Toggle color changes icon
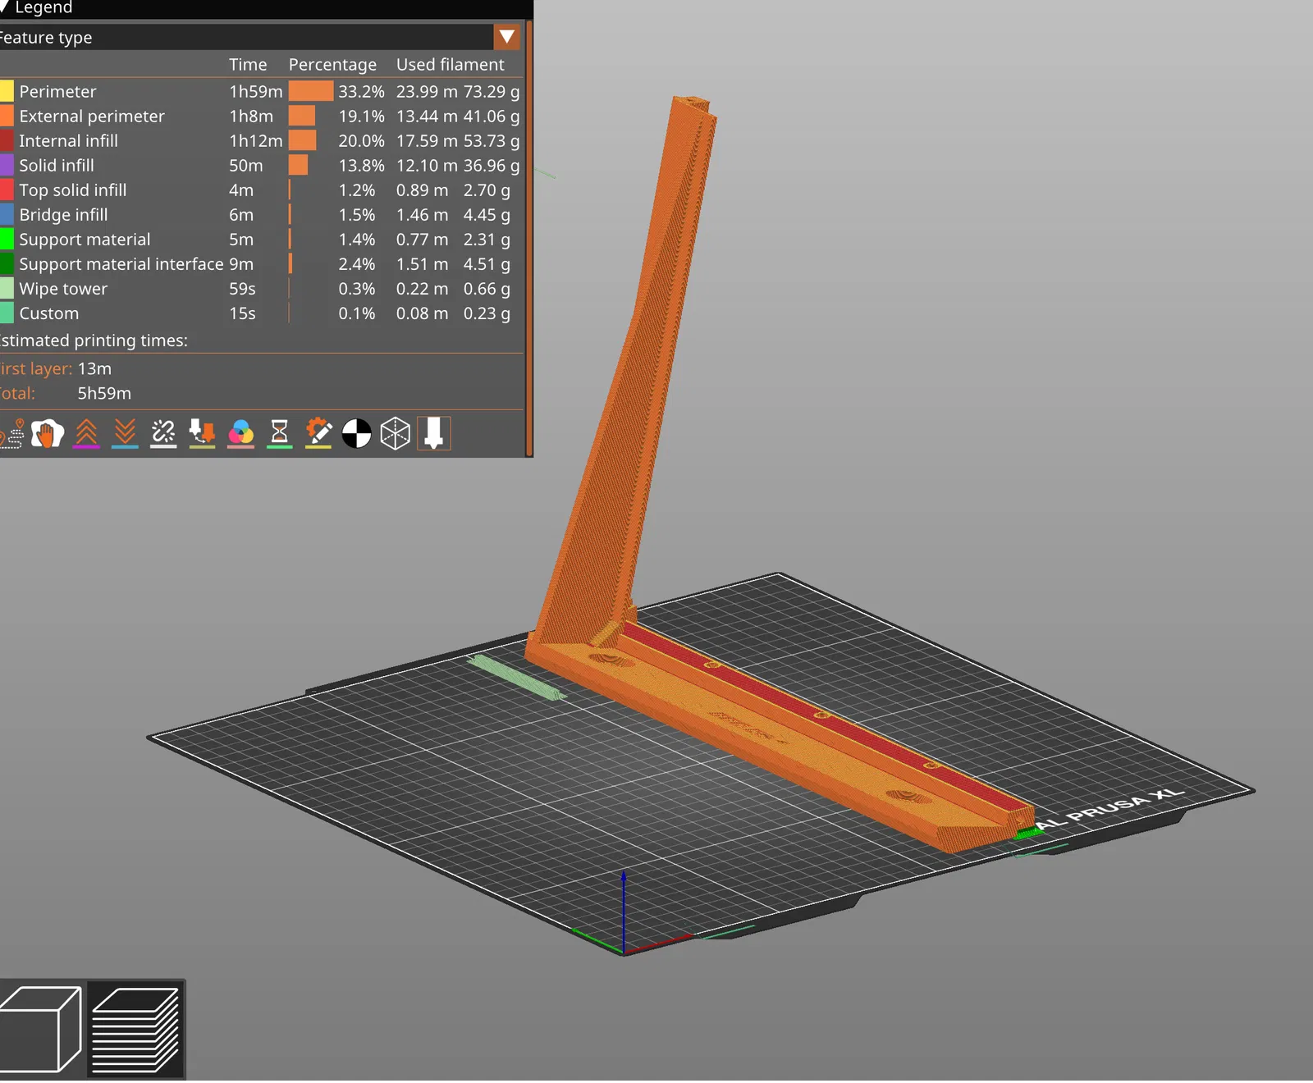Screen dimensions: 1313x1083 [240, 433]
